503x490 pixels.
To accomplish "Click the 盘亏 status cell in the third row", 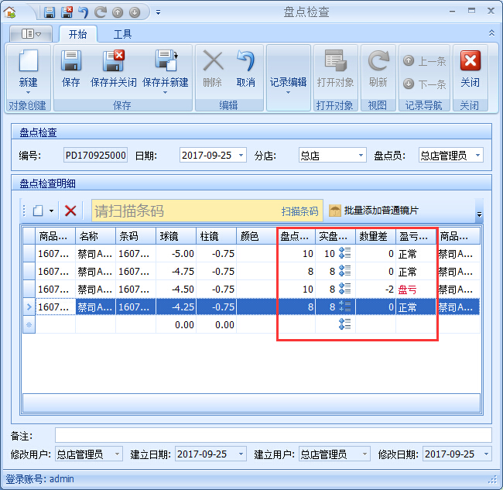I will [x=407, y=290].
